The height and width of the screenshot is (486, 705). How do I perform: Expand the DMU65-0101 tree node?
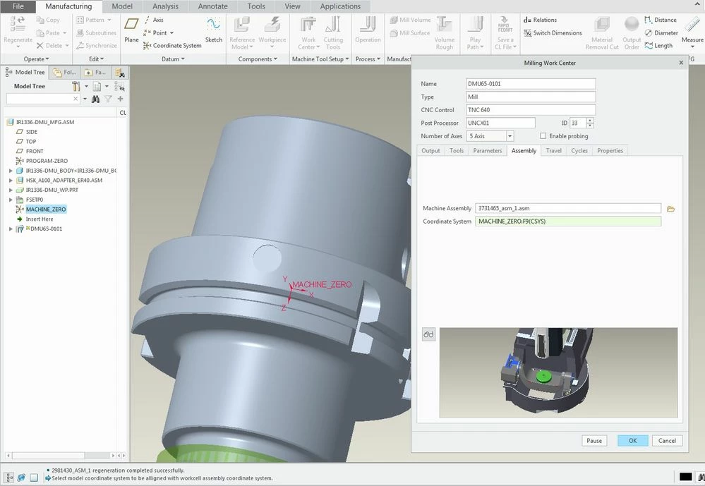(x=11, y=229)
